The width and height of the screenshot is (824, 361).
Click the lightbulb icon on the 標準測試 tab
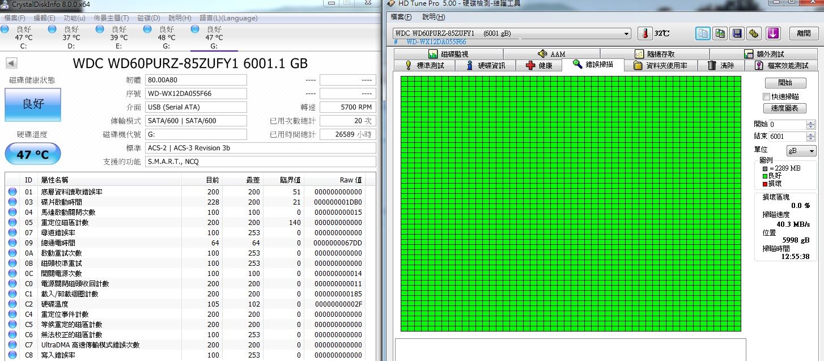[x=408, y=65]
